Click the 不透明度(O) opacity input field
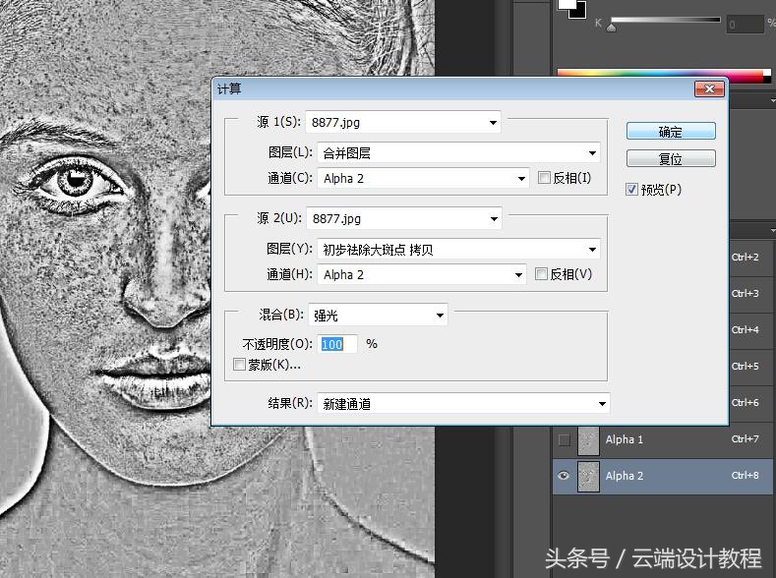 [337, 344]
